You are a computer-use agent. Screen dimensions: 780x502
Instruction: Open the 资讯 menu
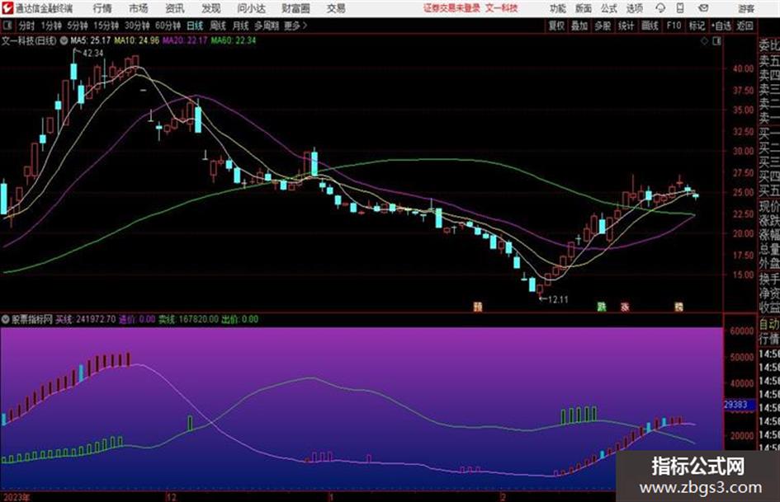point(175,8)
